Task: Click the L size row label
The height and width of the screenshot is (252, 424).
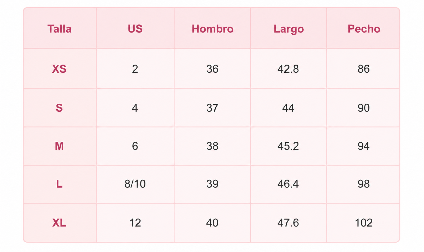Action: pyautogui.click(x=59, y=184)
